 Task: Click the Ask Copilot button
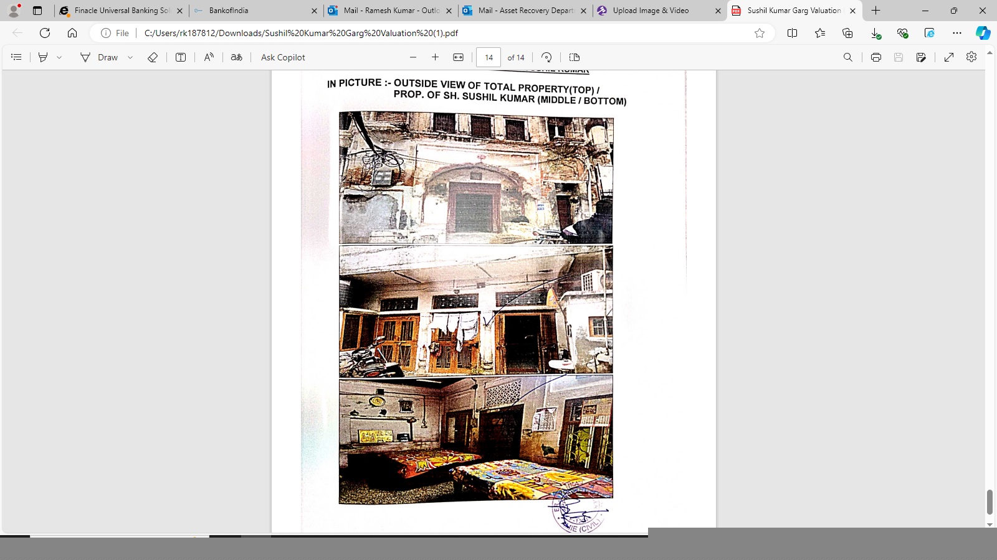(283, 57)
